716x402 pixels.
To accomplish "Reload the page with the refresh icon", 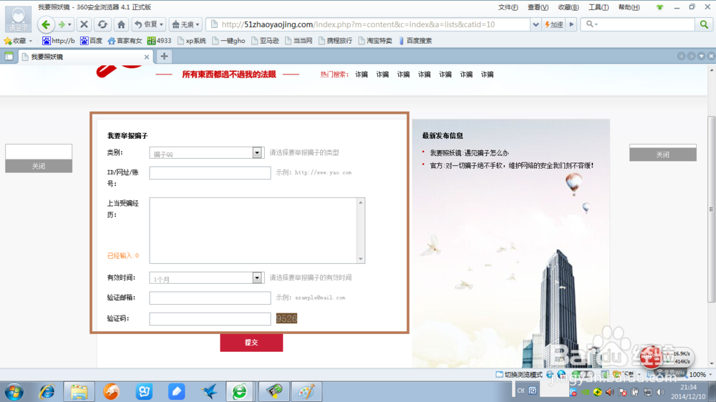I will pos(102,24).
